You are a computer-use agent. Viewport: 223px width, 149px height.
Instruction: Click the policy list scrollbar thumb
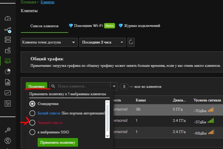(x=108, y=118)
